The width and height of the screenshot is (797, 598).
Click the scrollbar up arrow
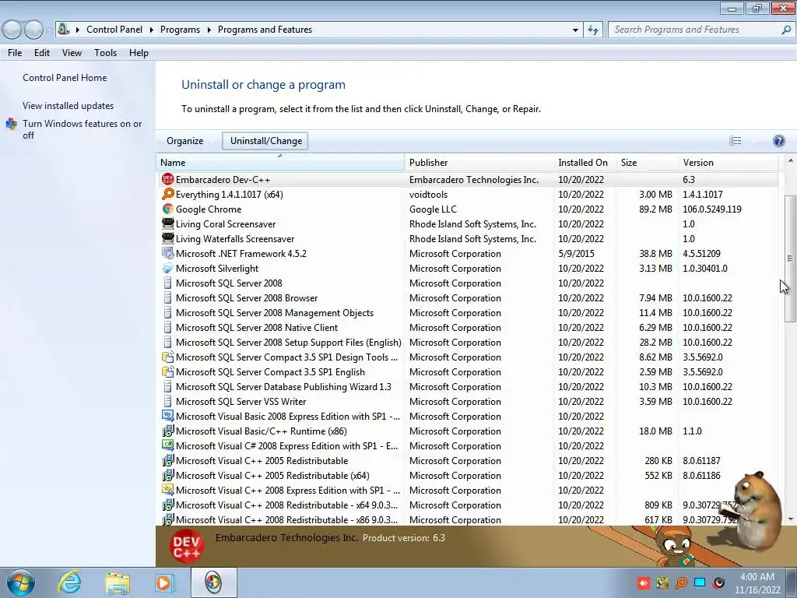[x=790, y=160]
